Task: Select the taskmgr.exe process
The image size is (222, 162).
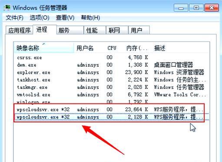Action: coord(112,87)
